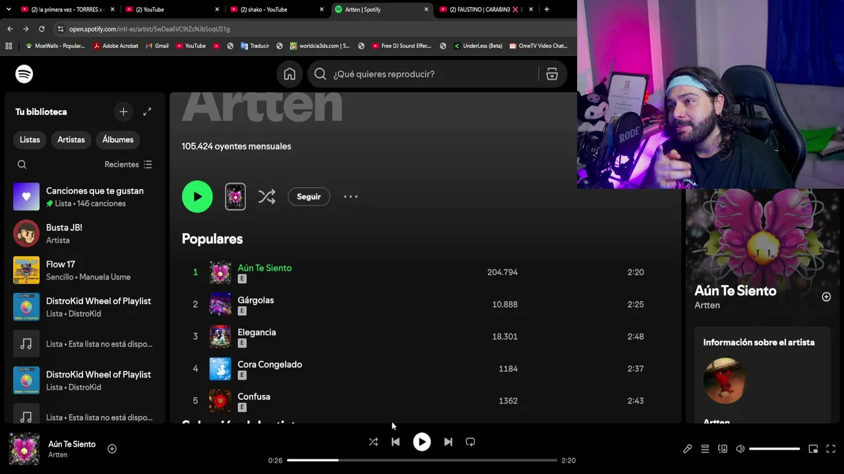
Task: Filter library by Álbumes
Action: pyautogui.click(x=118, y=140)
